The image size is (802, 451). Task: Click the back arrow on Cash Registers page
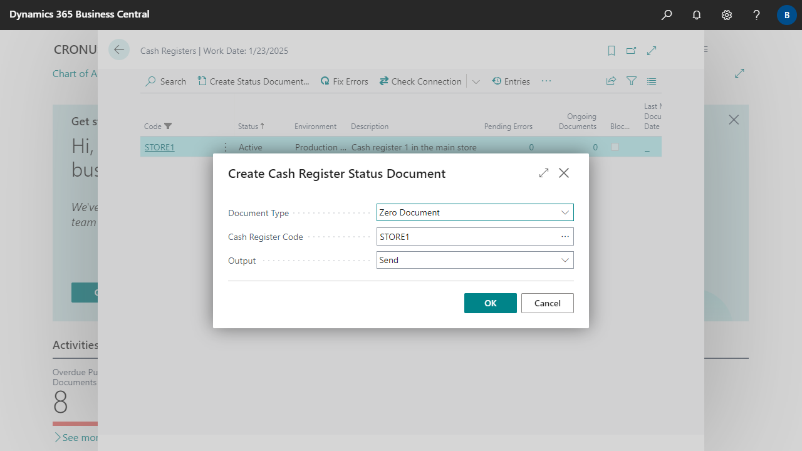tap(119, 50)
